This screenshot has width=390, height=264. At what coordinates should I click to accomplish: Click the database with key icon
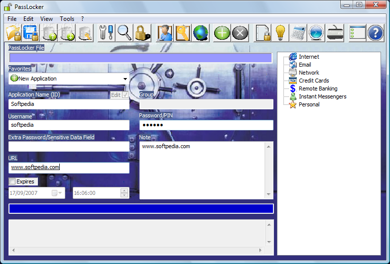(85, 33)
